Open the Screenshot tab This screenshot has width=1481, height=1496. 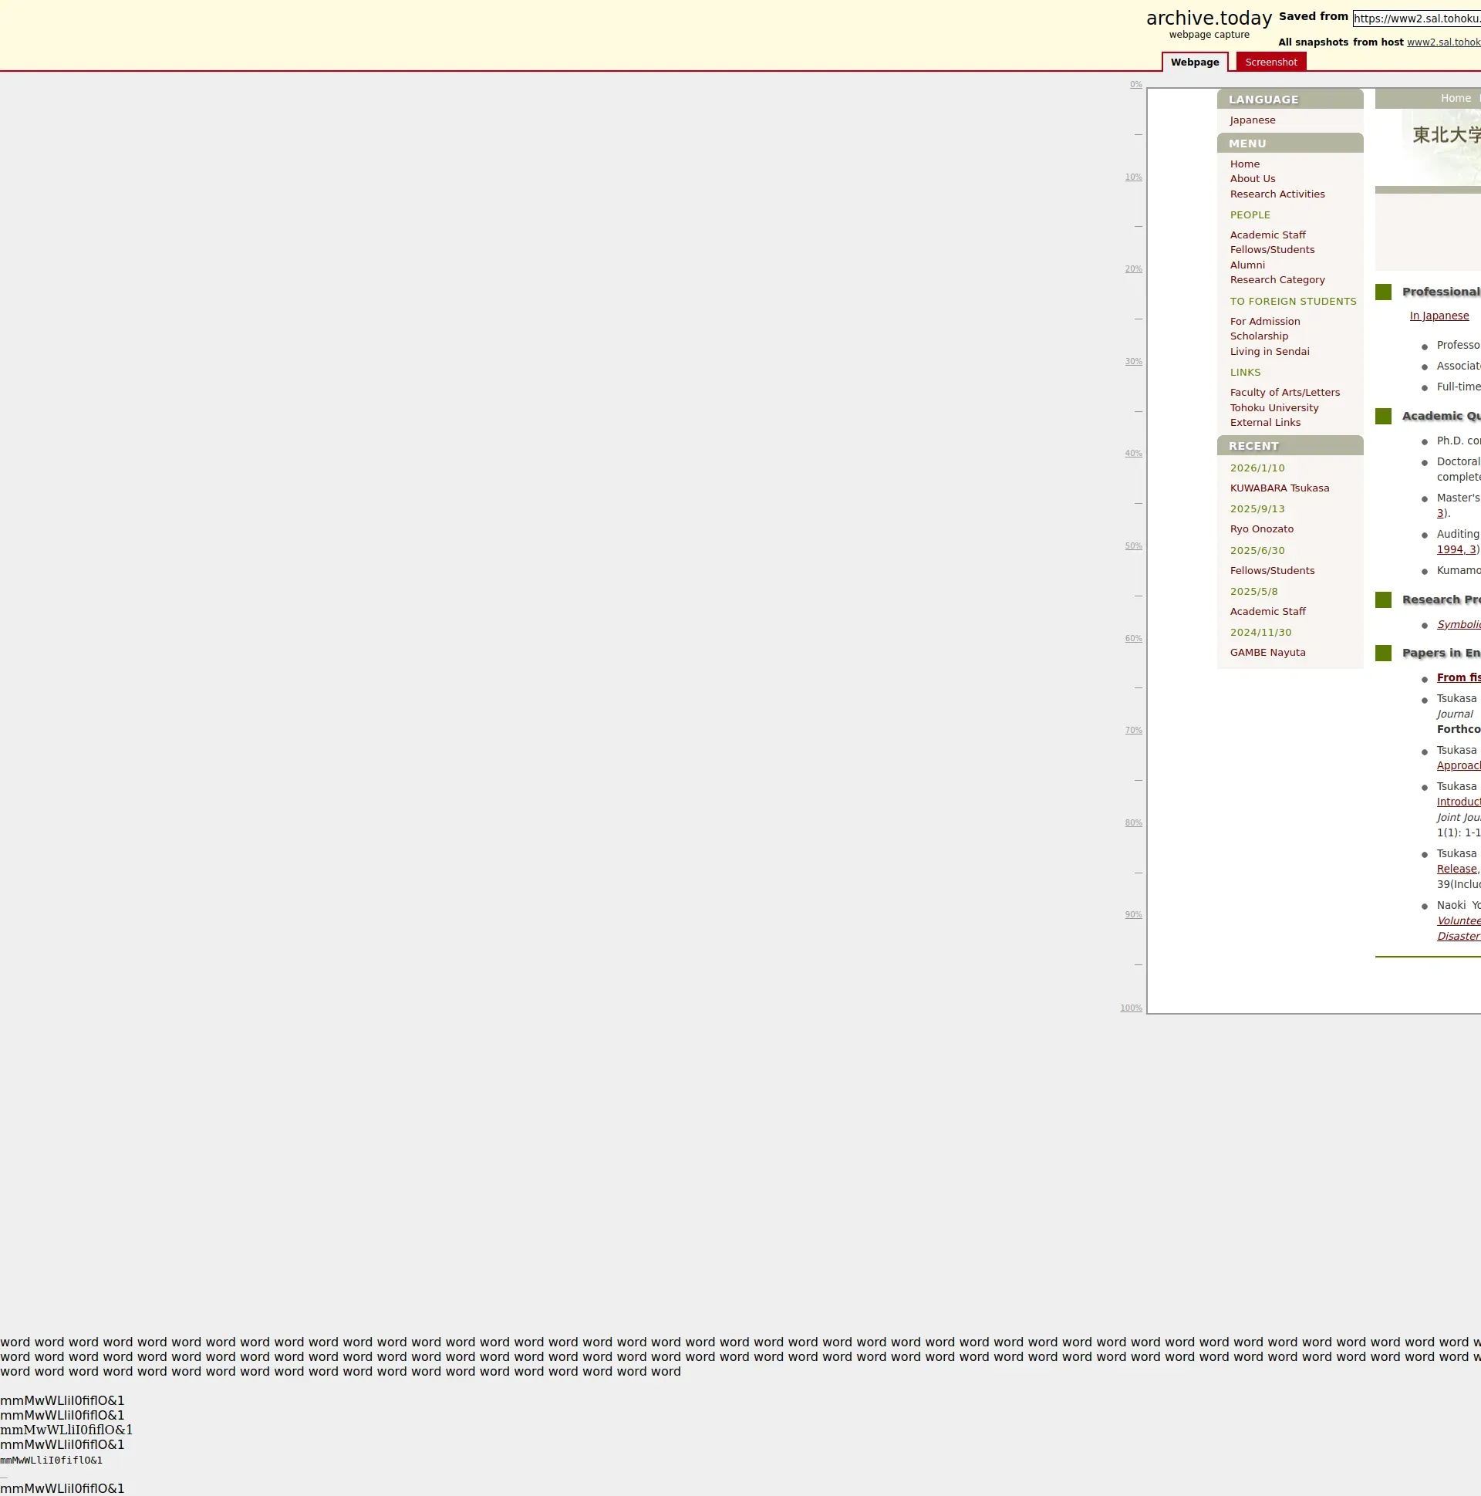point(1270,62)
